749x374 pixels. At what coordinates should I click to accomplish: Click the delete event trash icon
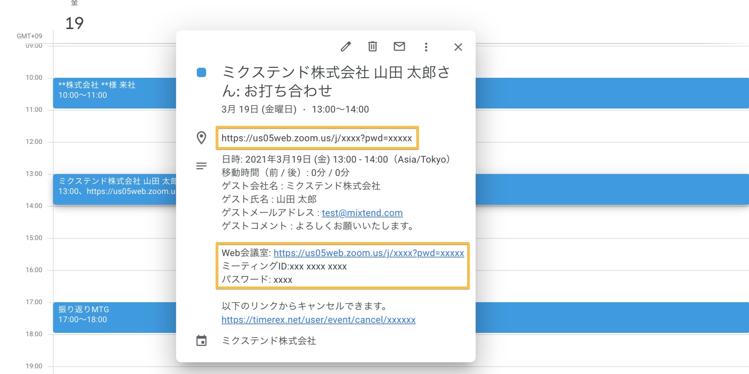point(372,47)
